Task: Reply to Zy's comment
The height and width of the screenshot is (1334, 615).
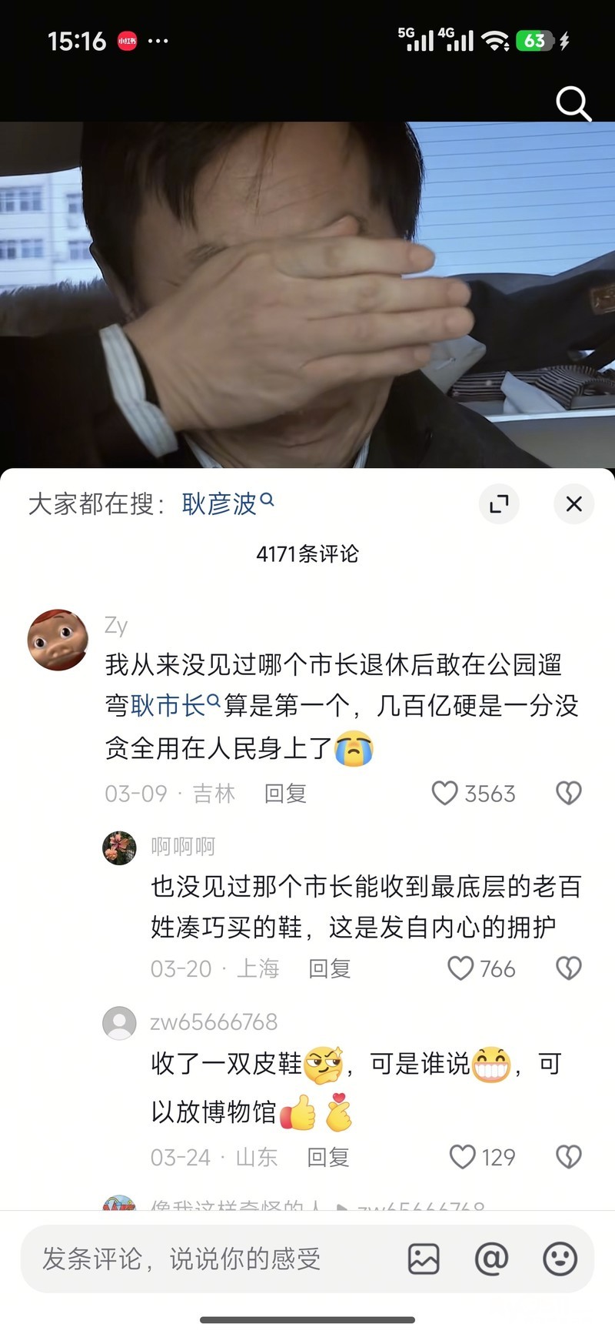Action: [285, 794]
